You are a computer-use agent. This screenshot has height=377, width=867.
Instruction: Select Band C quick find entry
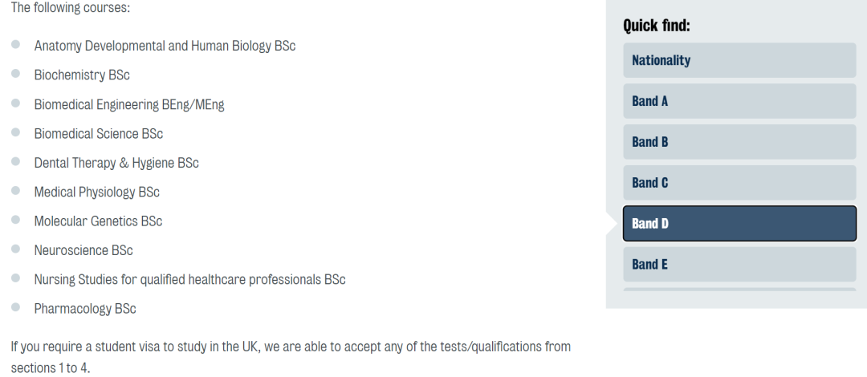(x=739, y=183)
